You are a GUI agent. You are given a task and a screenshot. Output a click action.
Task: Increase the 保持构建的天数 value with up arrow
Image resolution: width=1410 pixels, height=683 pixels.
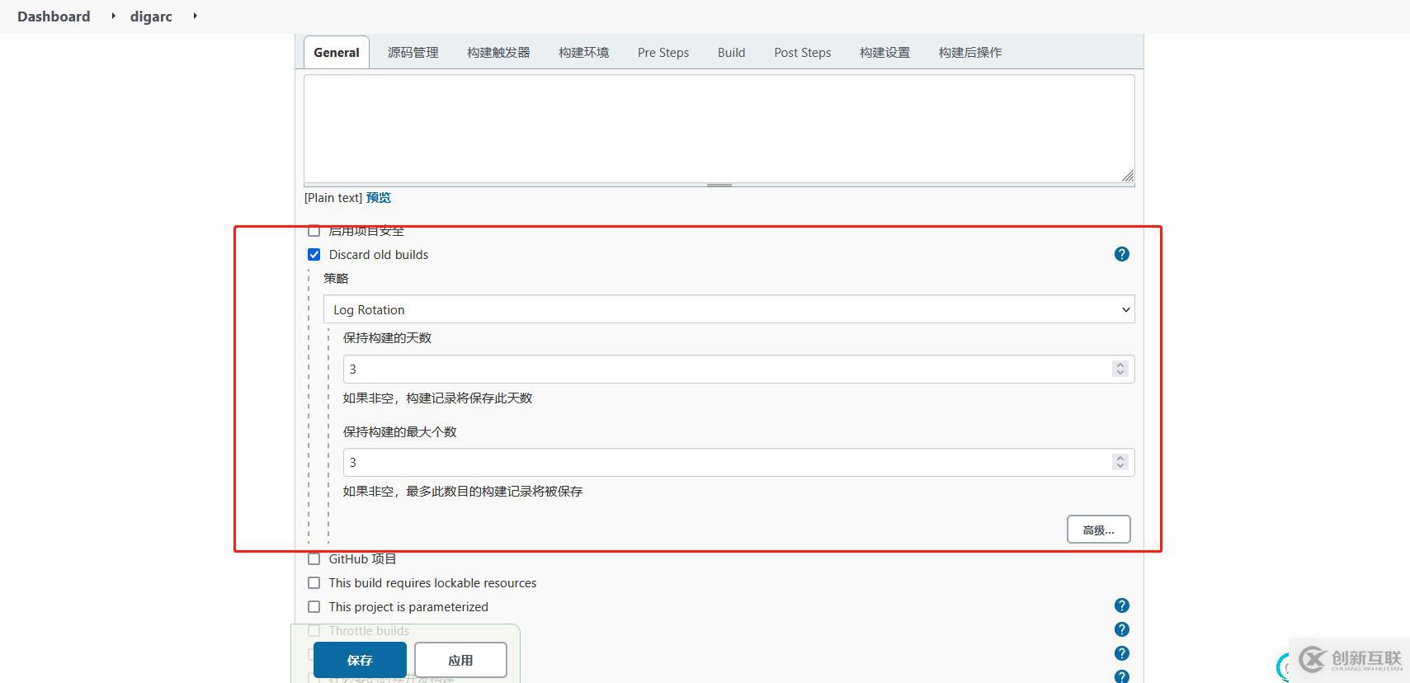[x=1120, y=365]
